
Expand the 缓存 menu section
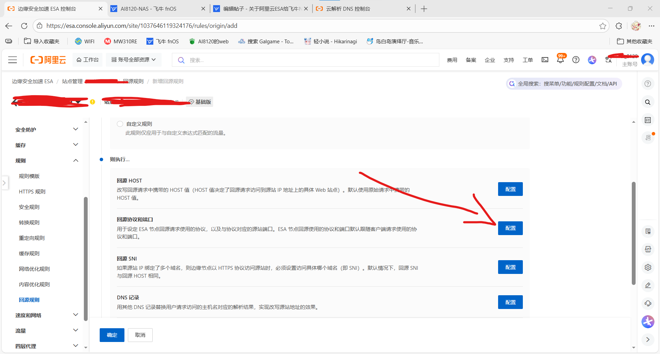[47, 145]
